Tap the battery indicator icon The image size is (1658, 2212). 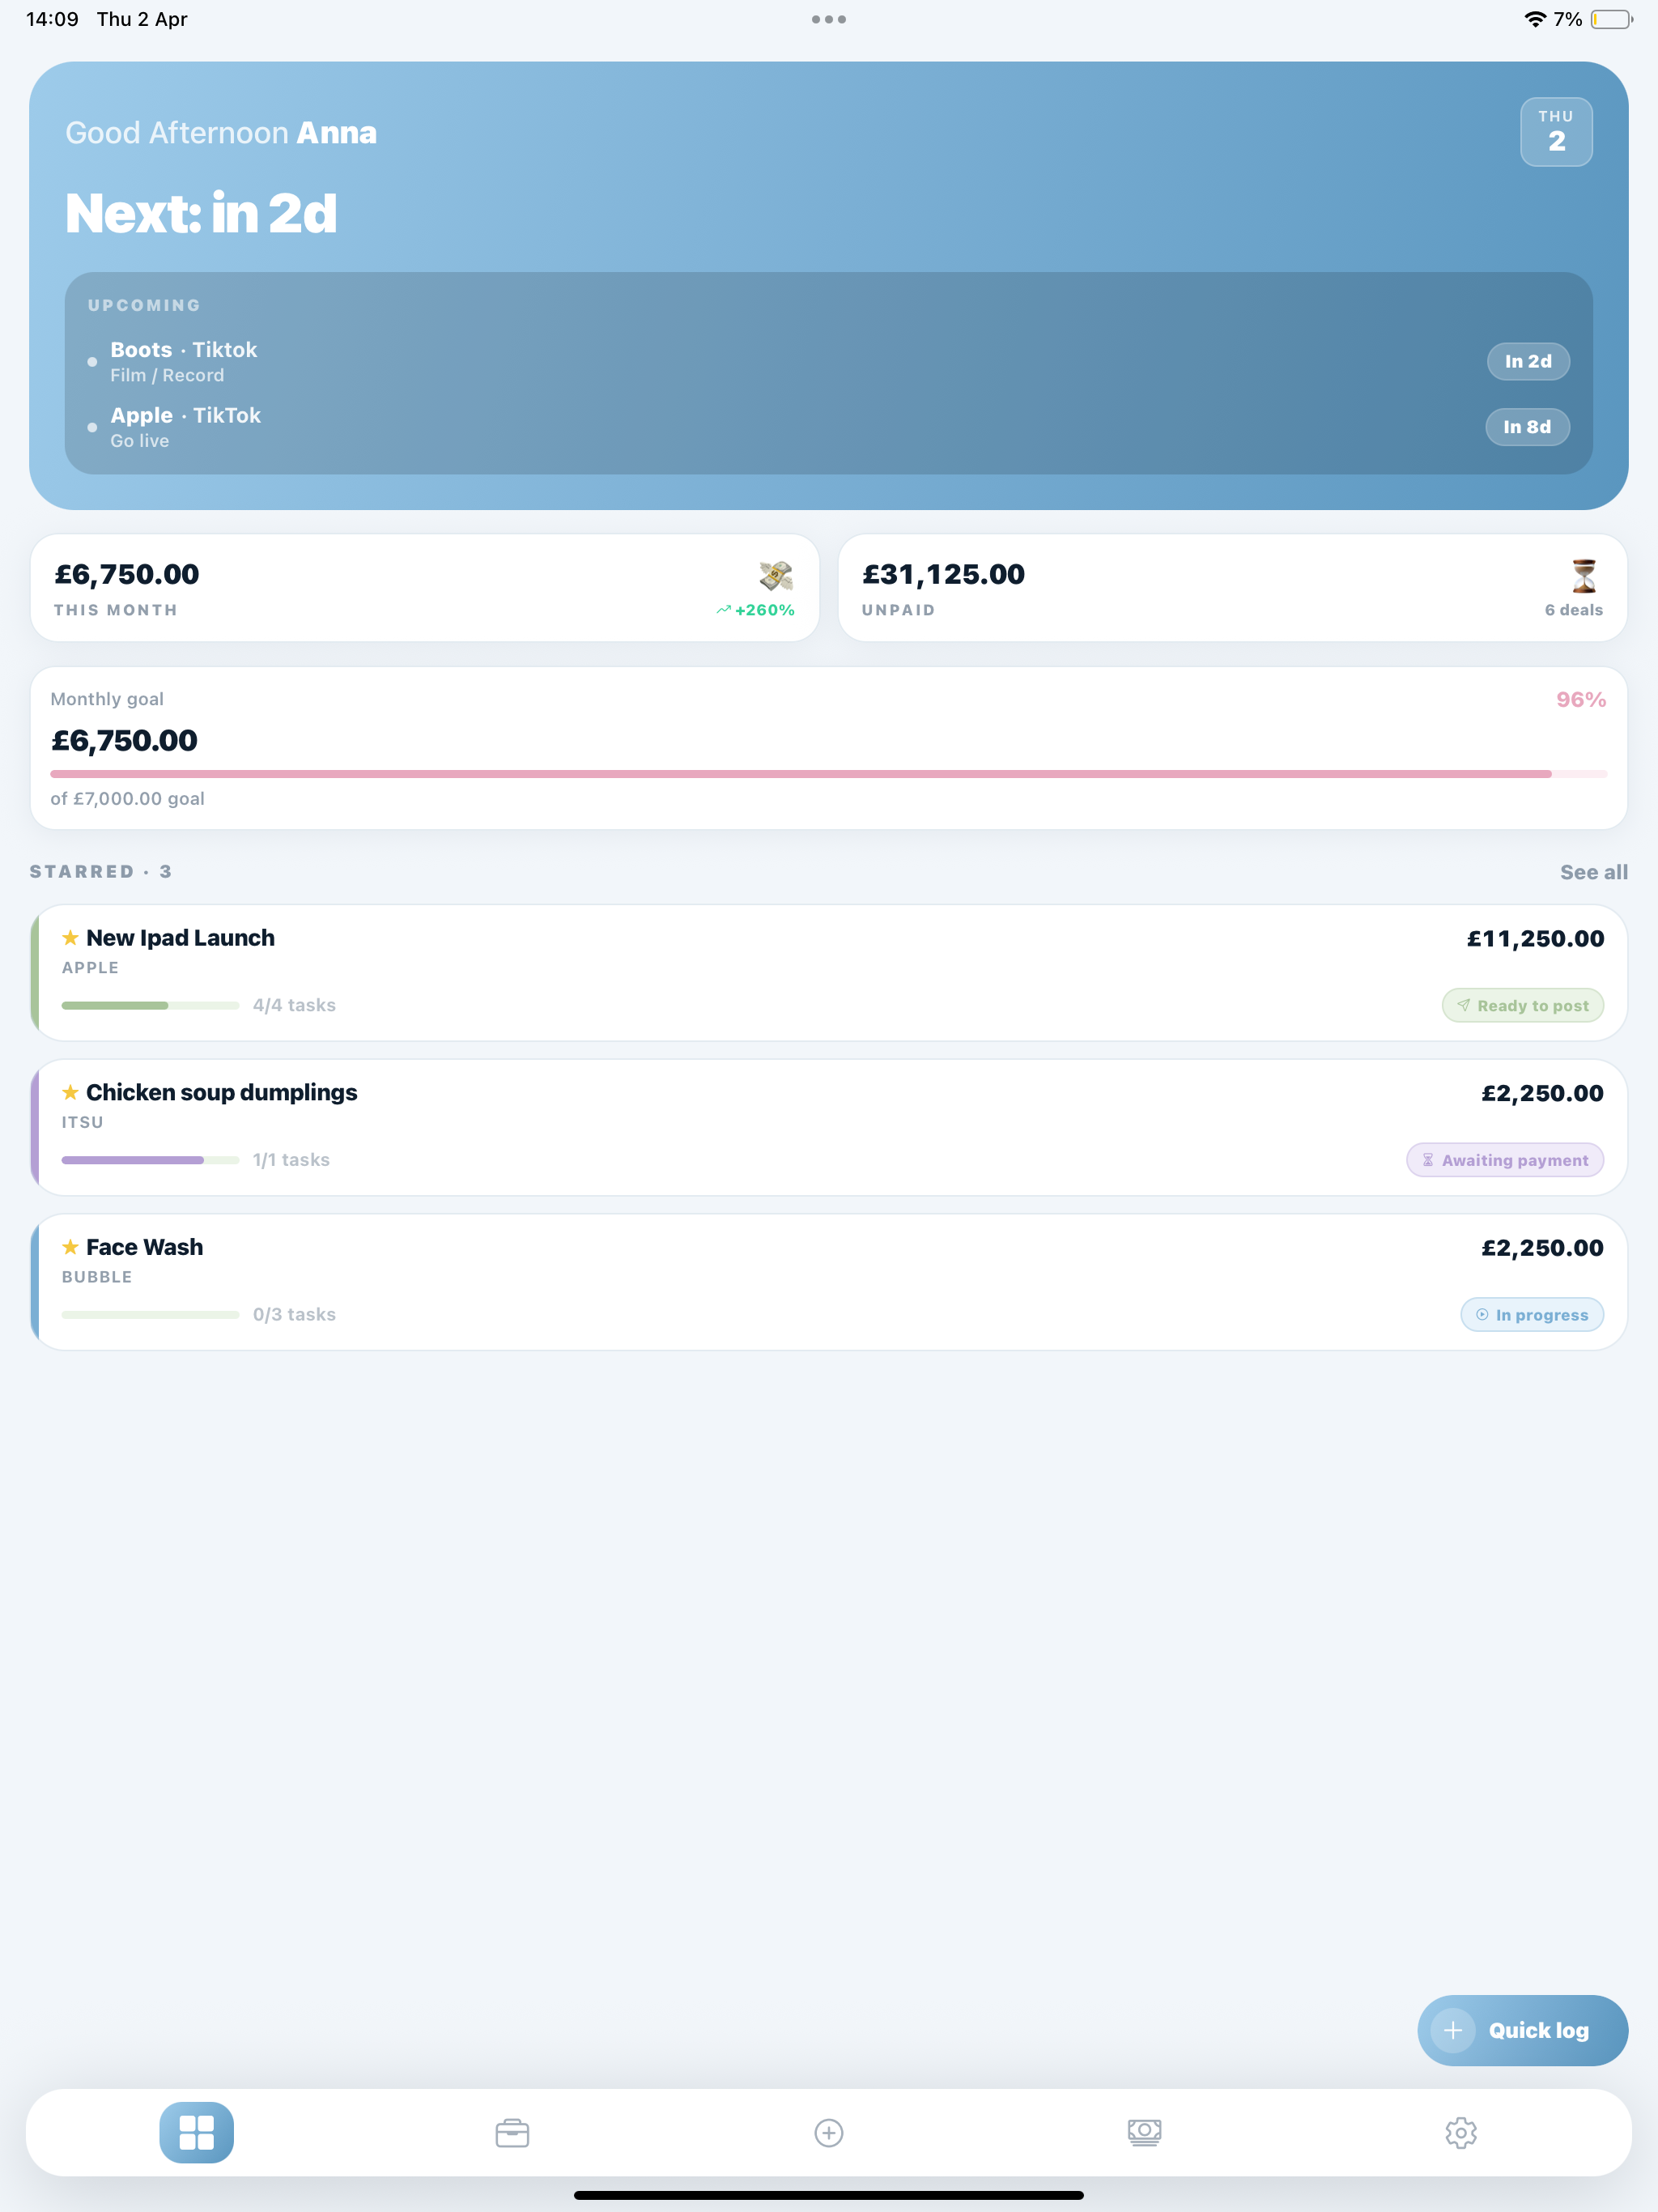tap(1611, 19)
